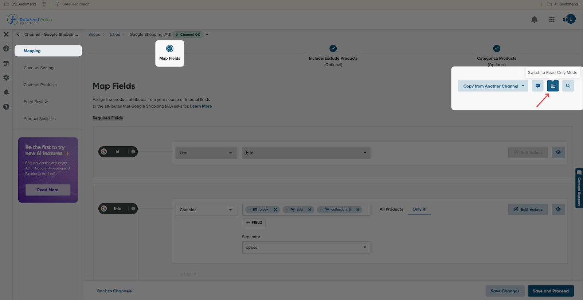583x300 pixels.
Task: Click the Save and Proceed button
Action: click(550, 291)
